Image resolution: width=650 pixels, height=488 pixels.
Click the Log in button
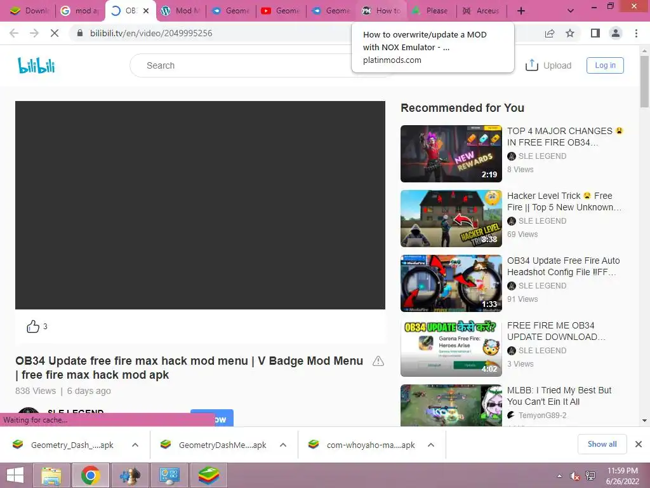[605, 65]
